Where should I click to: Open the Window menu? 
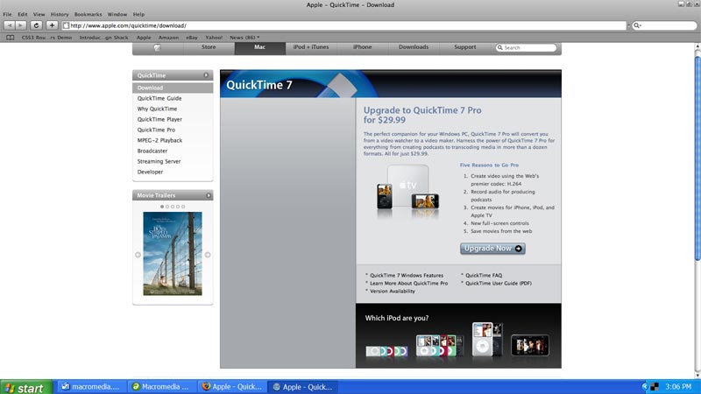[117, 14]
